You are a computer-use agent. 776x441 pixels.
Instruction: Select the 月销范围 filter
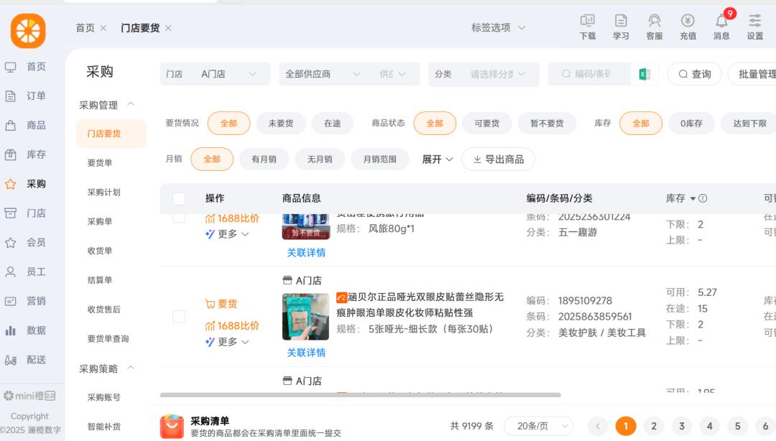(379, 159)
